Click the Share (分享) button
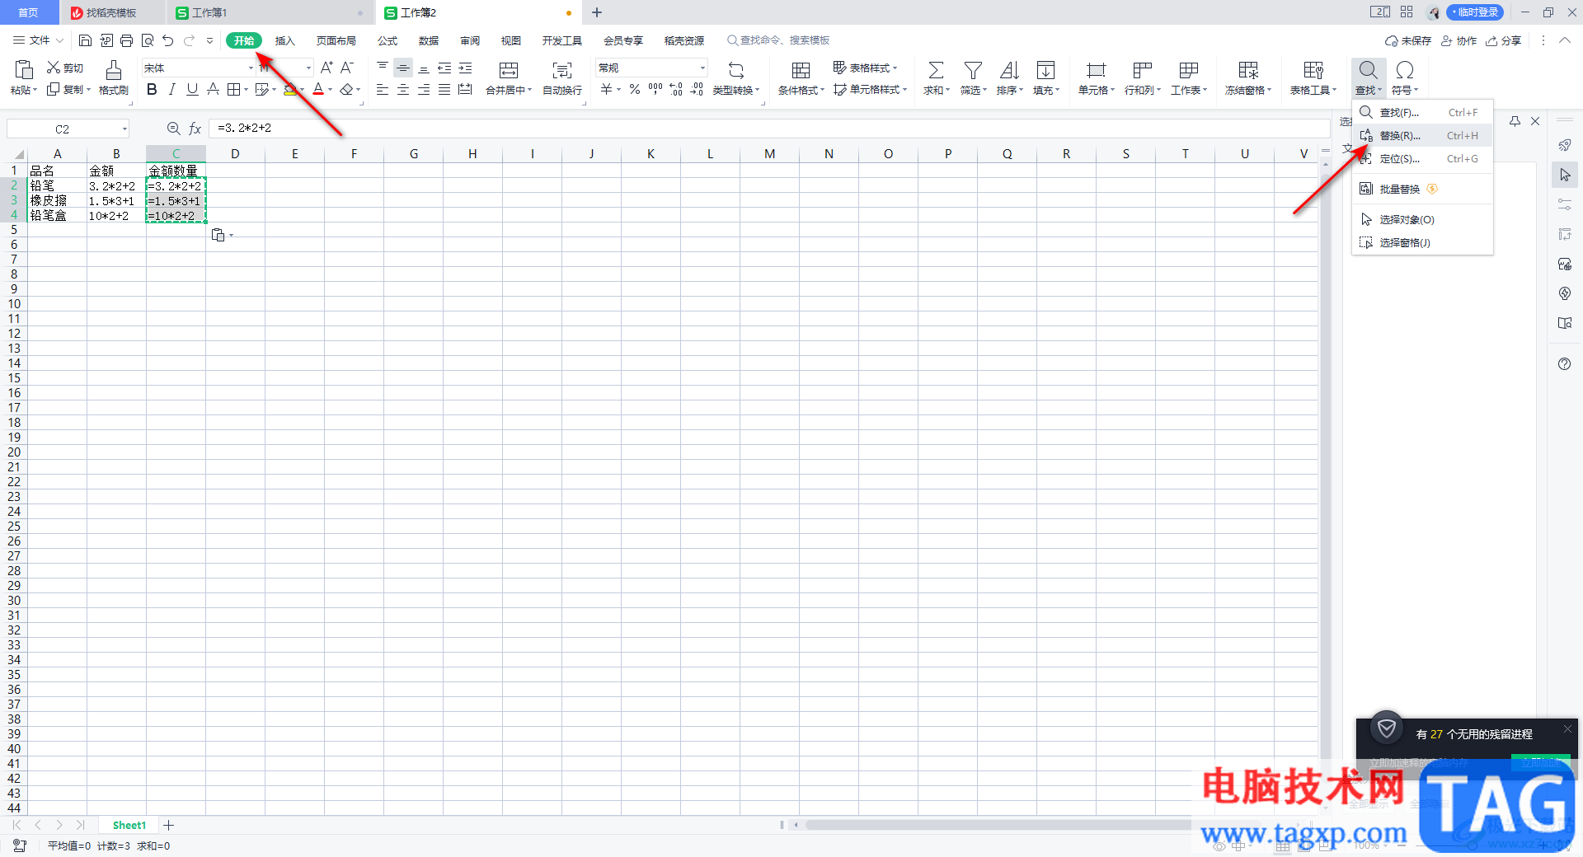 1504,41
